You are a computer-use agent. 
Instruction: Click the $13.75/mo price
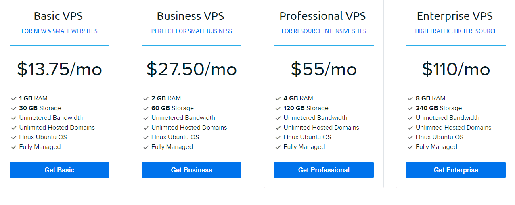pyautogui.click(x=59, y=69)
